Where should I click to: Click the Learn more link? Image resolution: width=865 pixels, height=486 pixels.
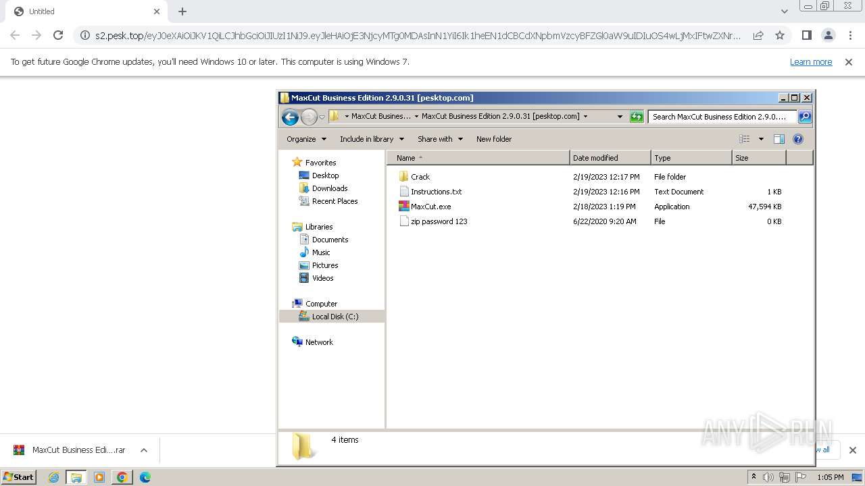(x=811, y=62)
